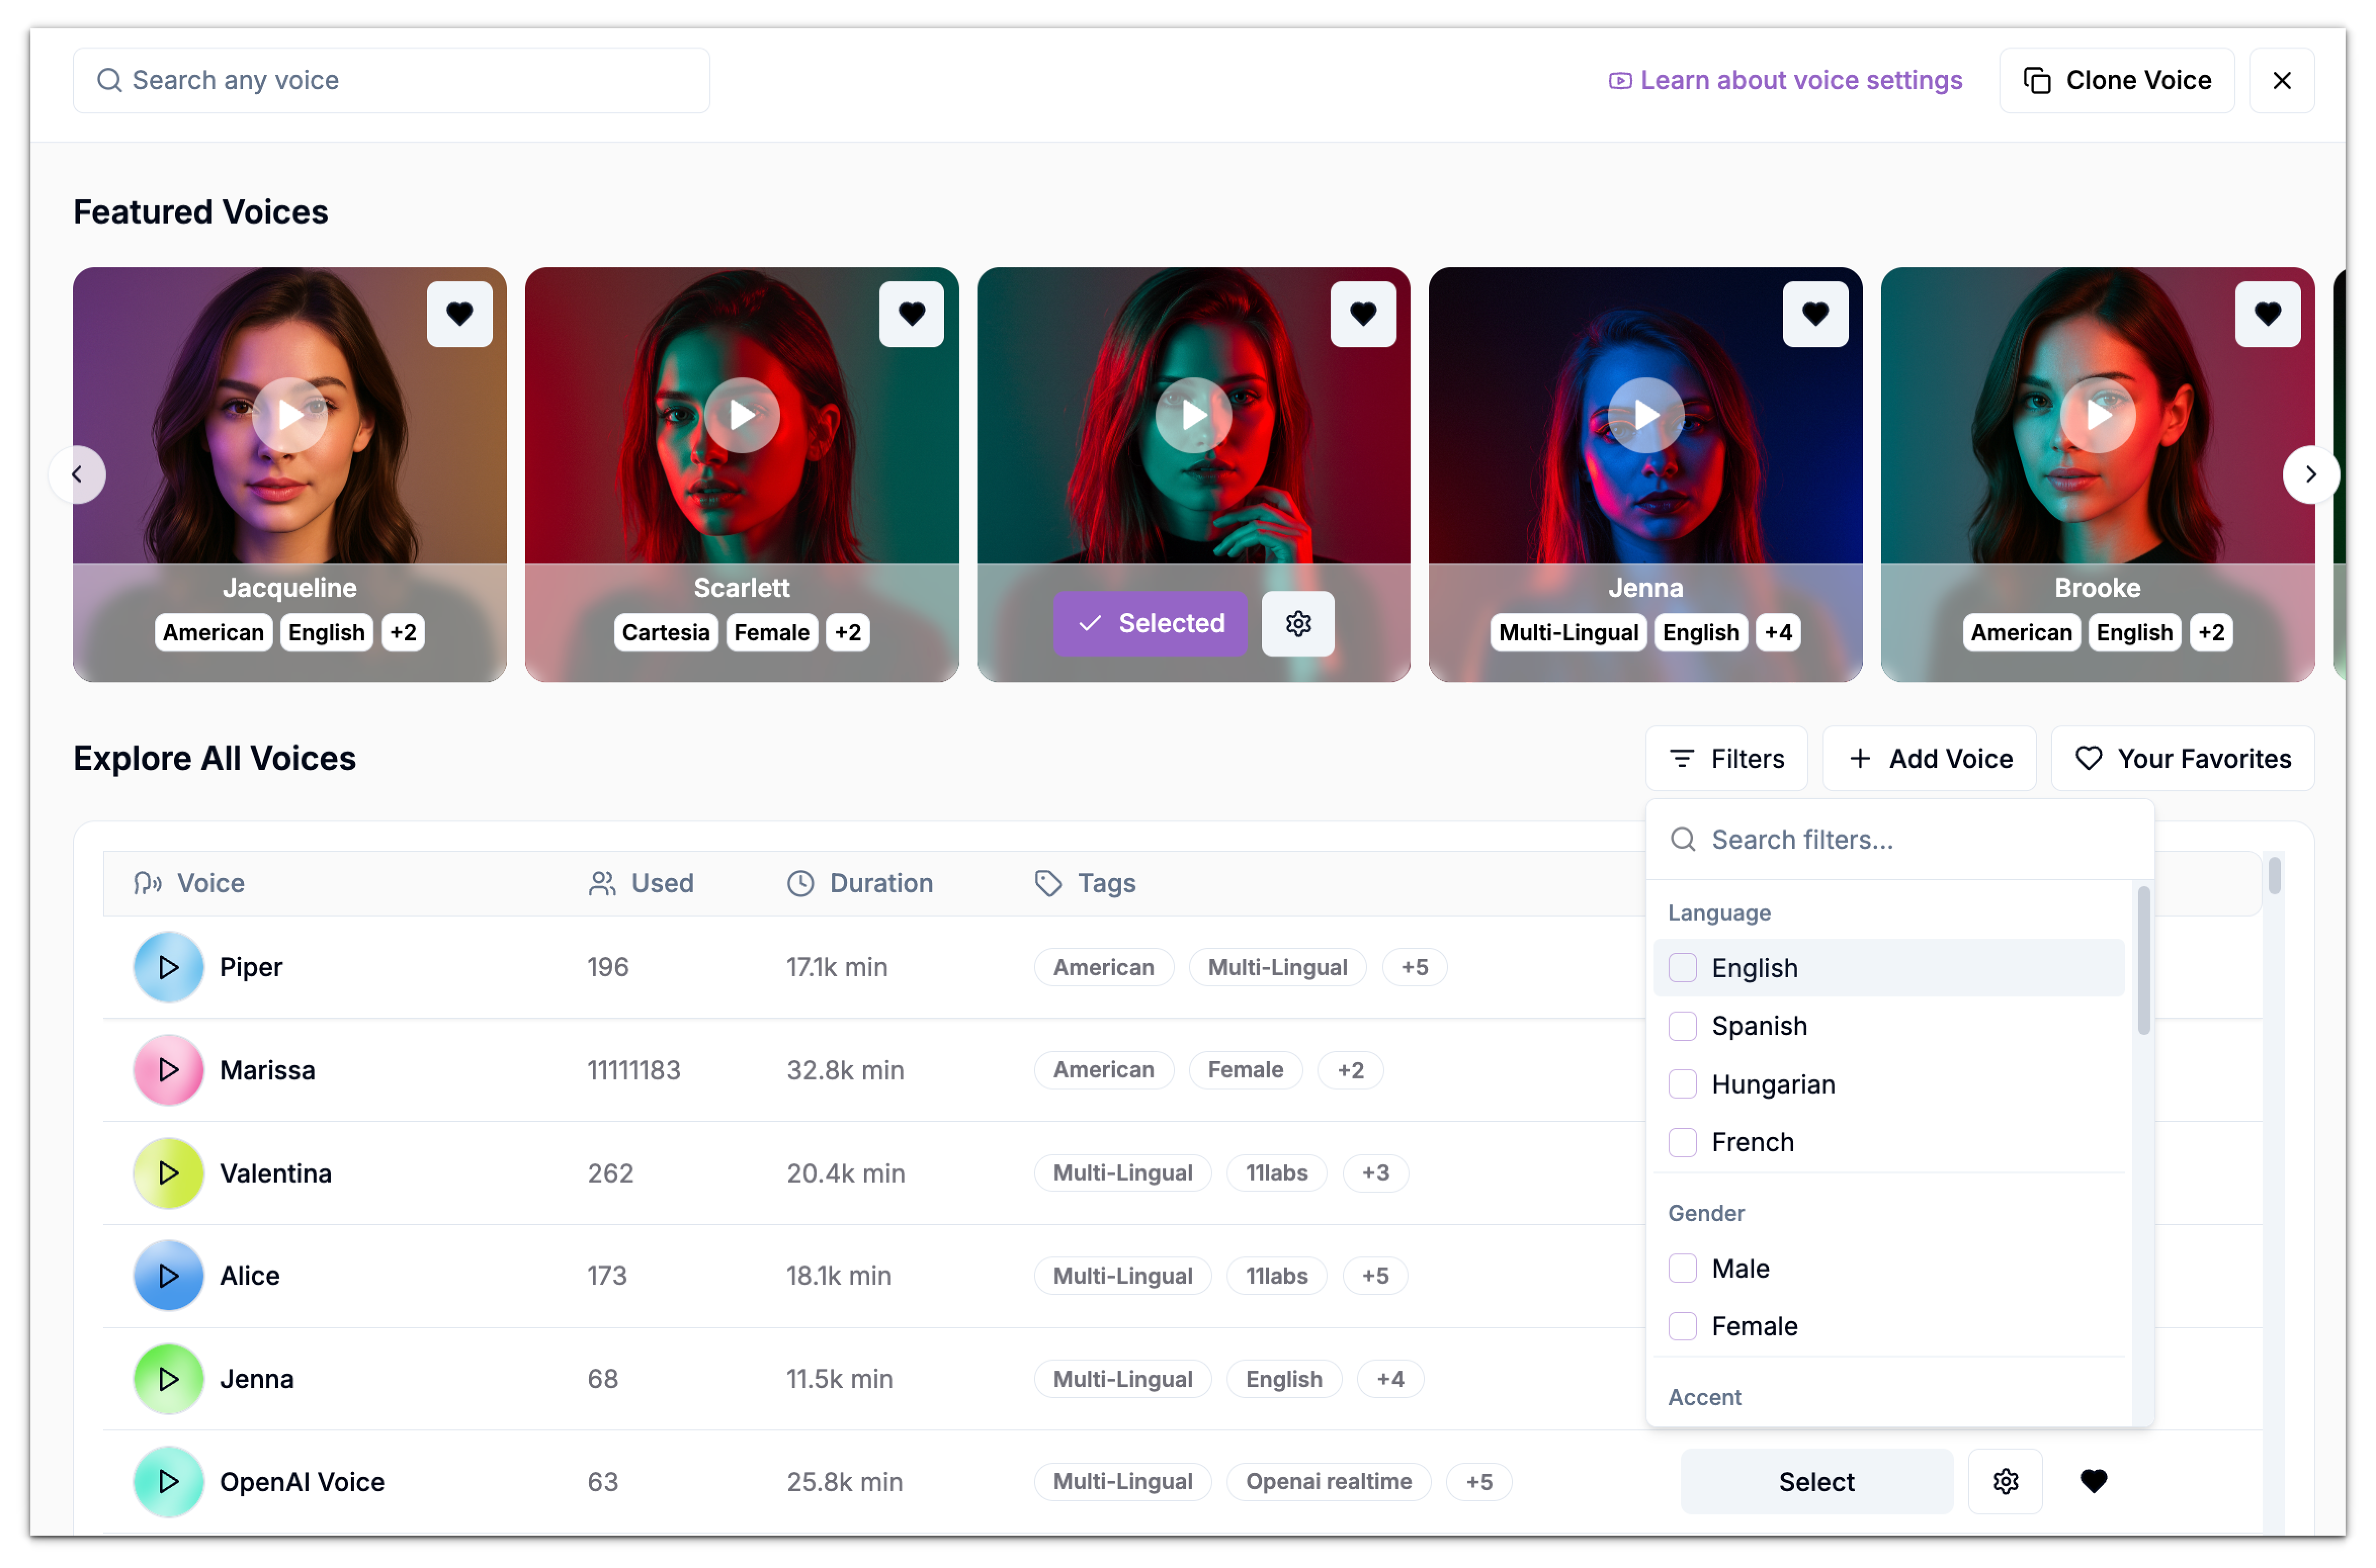
Task: Click the magnifier icon in Search filters
Action: [1681, 839]
